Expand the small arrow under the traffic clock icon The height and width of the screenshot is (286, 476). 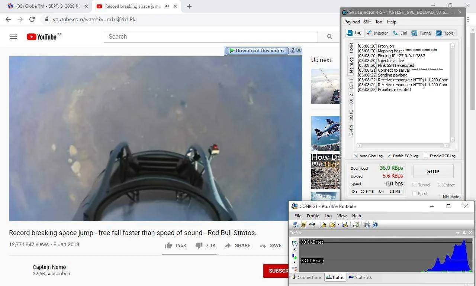[295, 249]
